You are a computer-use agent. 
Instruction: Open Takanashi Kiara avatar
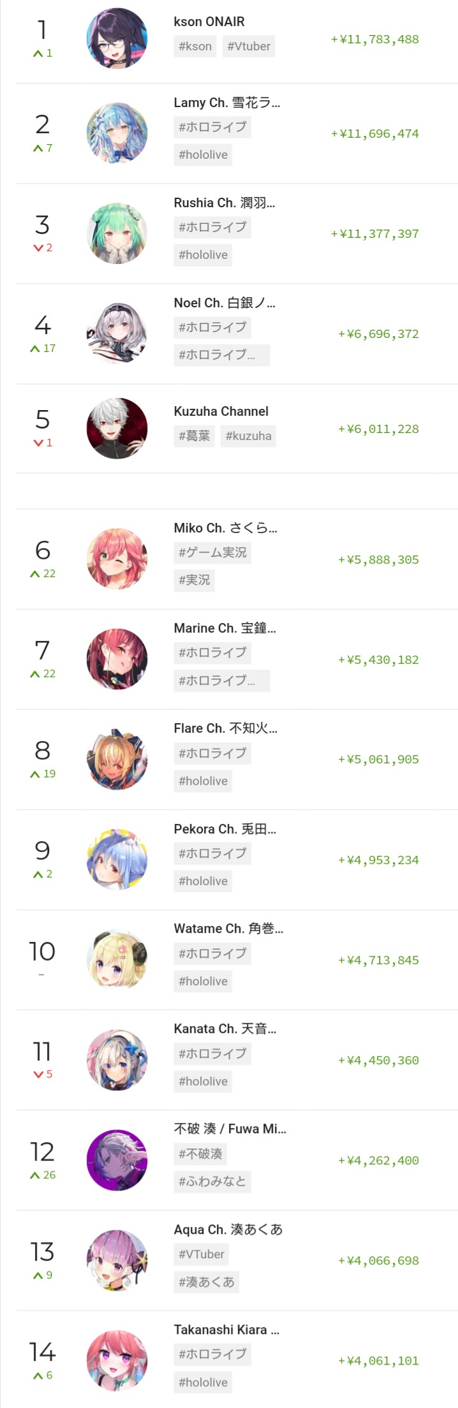coord(117,1360)
